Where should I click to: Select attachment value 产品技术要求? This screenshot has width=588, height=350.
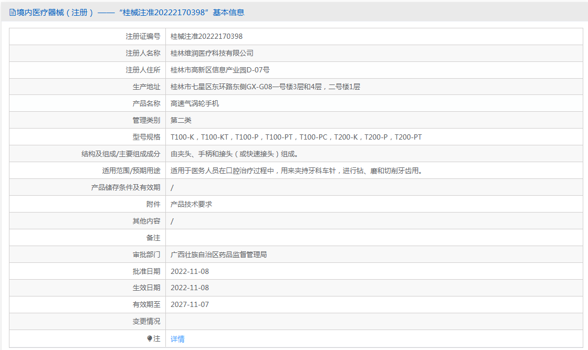191,204
